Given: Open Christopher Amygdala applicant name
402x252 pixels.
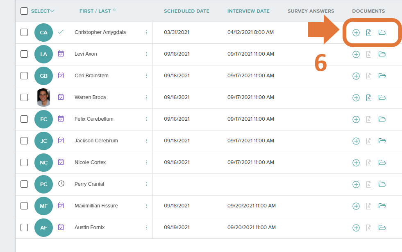Looking at the screenshot, I should (x=100, y=32).
